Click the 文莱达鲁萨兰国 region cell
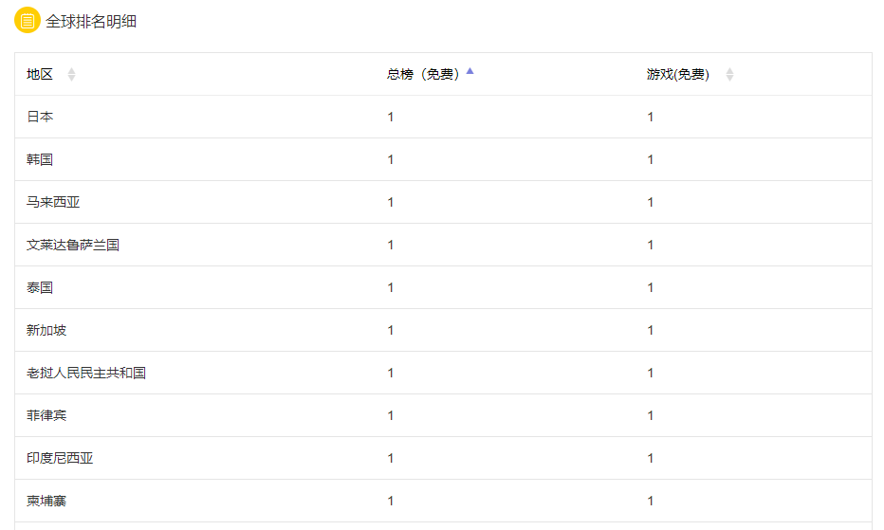Image resolution: width=884 pixels, height=530 pixels. pos(73,245)
